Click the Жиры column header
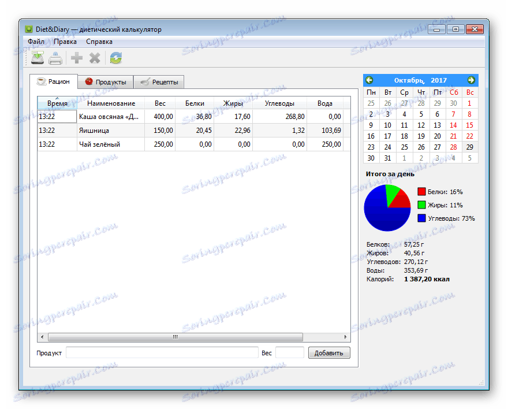The image size is (508, 409). (x=233, y=103)
